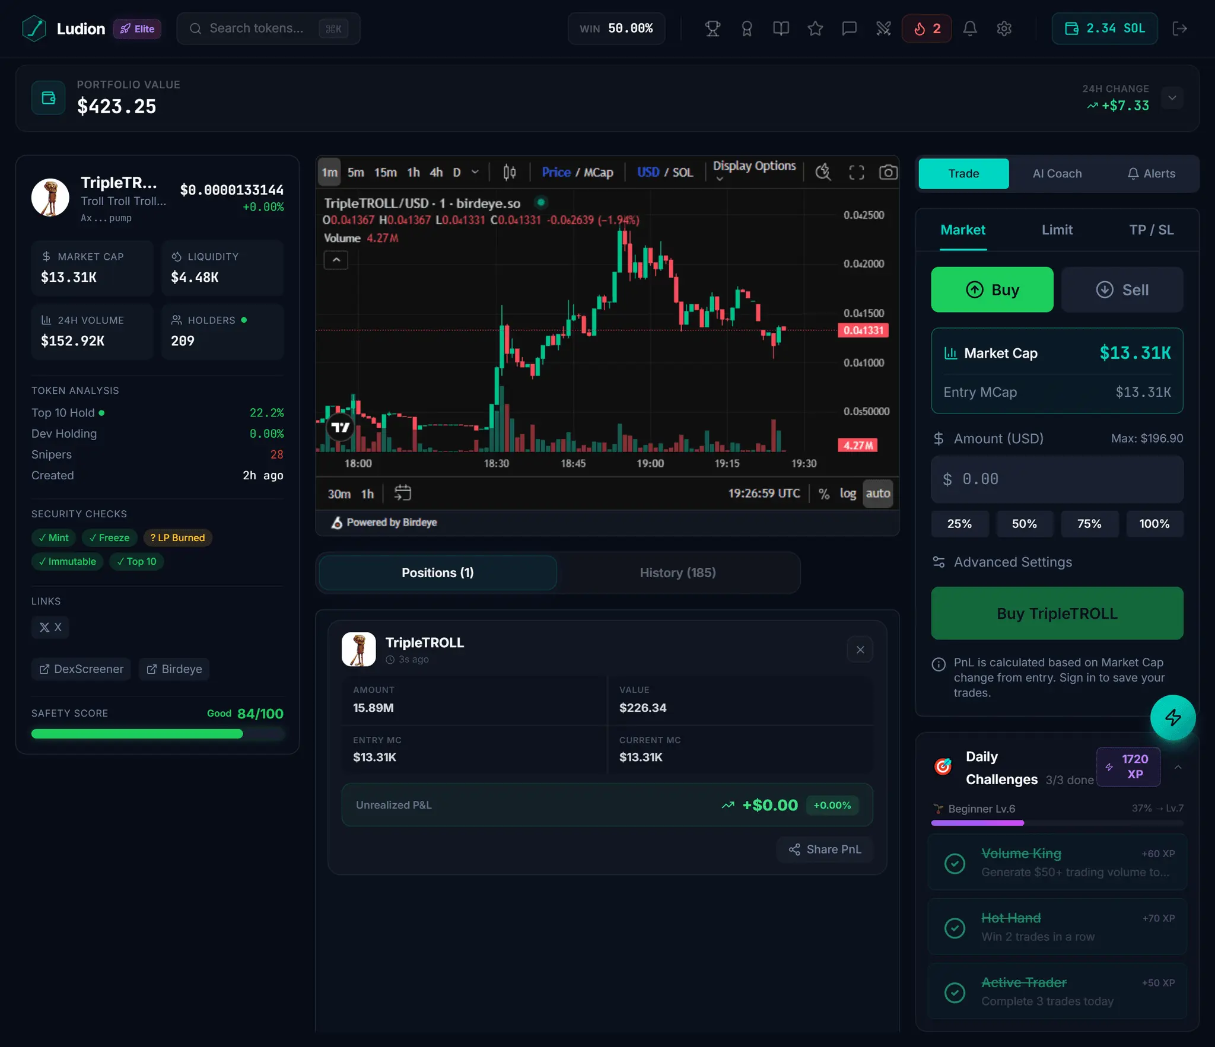Open the trophy leaderboard icon
The width and height of the screenshot is (1215, 1047).
(x=713, y=28)
